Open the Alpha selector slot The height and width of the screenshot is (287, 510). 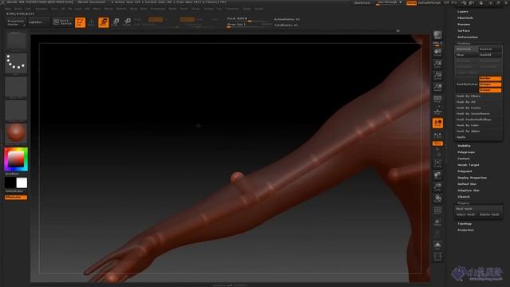(16, 87)
